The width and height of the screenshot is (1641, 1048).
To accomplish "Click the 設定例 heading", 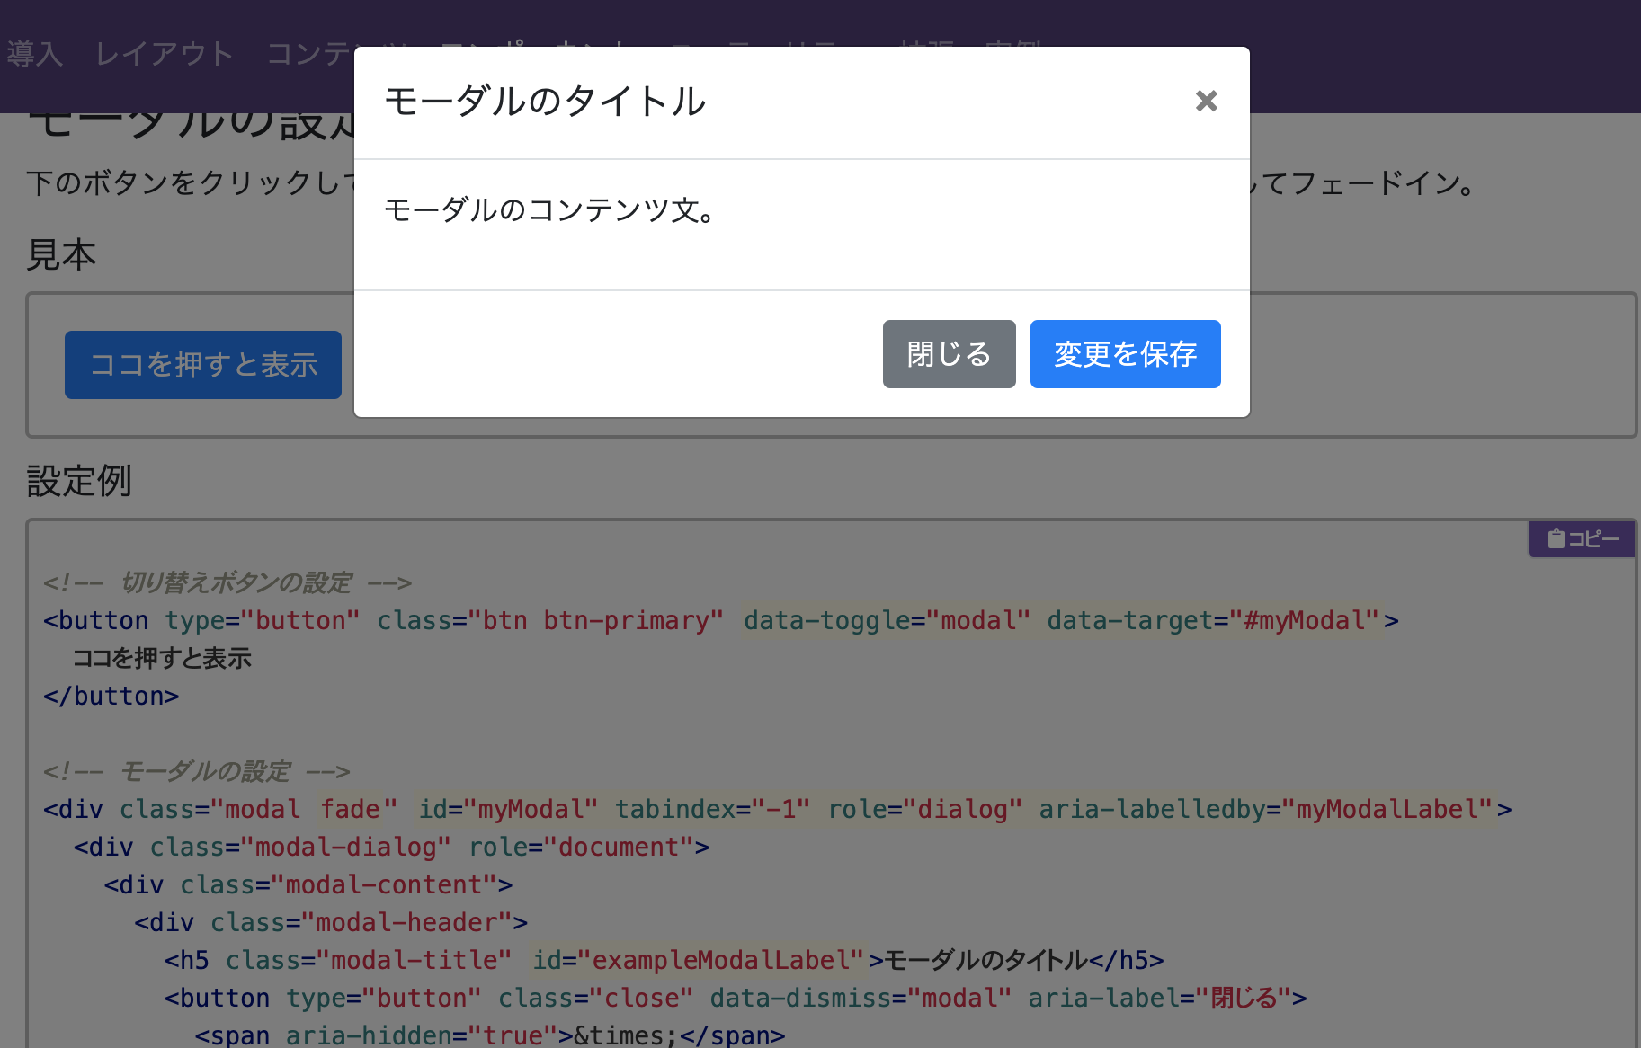I will pos(79,481).
